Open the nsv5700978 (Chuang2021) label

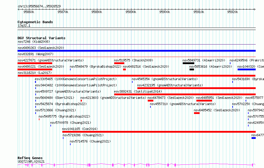click(71, 123)
